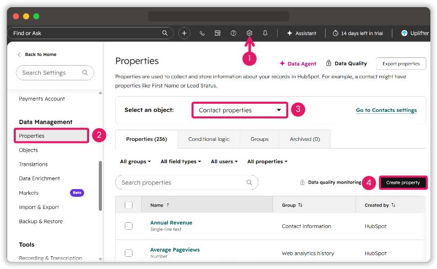The image size is (437, 269).
Task: Open the Assistant sparkle button
Action: [302, 33]
